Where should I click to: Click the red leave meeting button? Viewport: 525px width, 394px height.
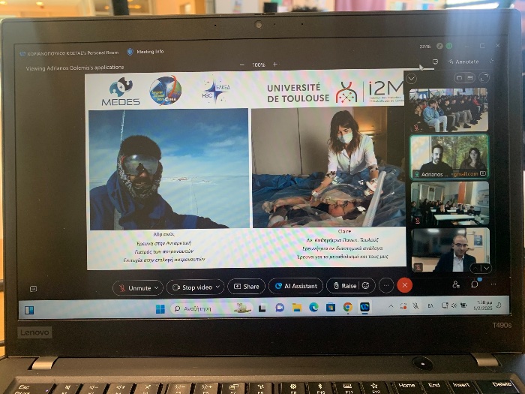(x=405, y=285)
